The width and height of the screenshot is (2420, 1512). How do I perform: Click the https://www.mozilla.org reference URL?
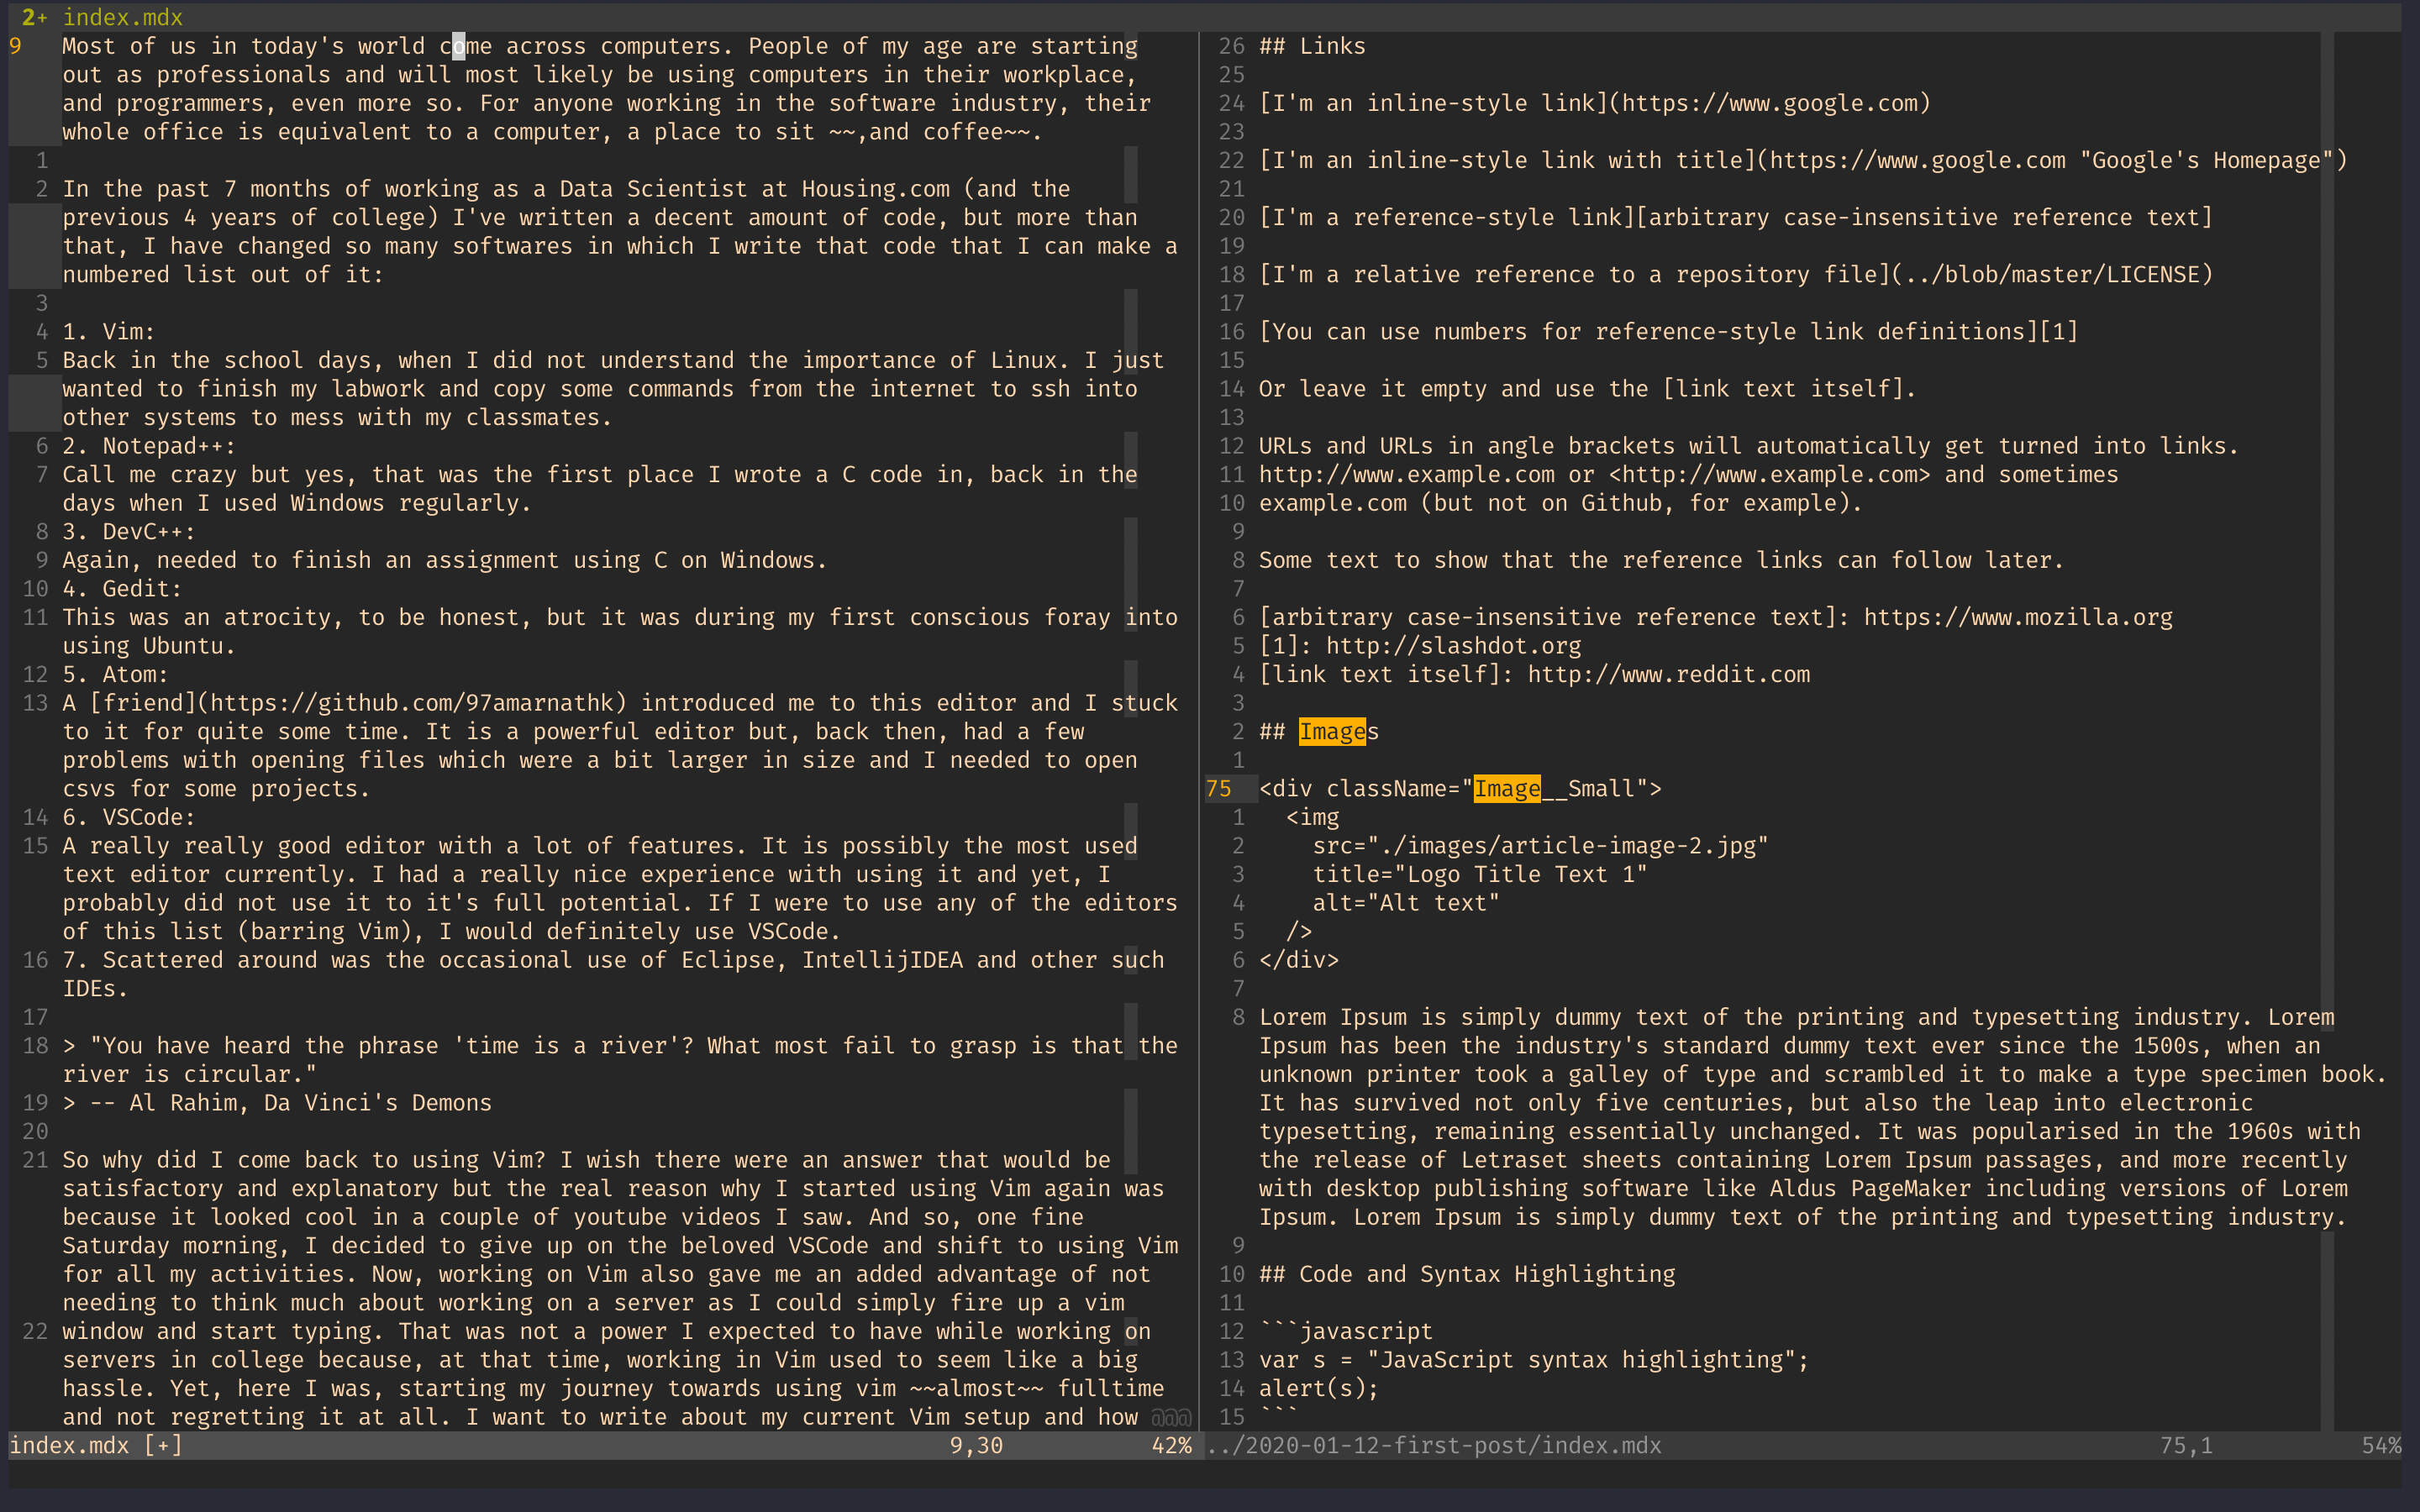[2018, 617]
